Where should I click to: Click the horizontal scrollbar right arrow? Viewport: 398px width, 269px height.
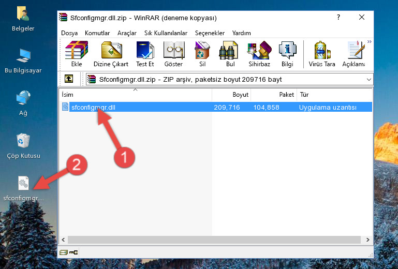tap(368, 240)
